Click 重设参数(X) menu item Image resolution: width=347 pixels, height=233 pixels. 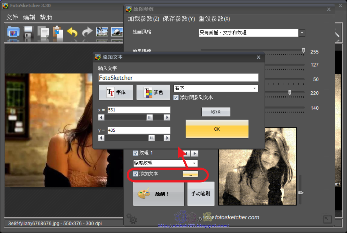pyautogui.click(x=214, y=19)
